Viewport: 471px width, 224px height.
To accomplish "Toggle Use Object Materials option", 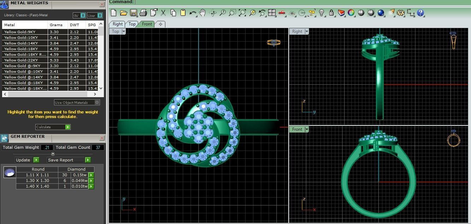I will point(77,102).
